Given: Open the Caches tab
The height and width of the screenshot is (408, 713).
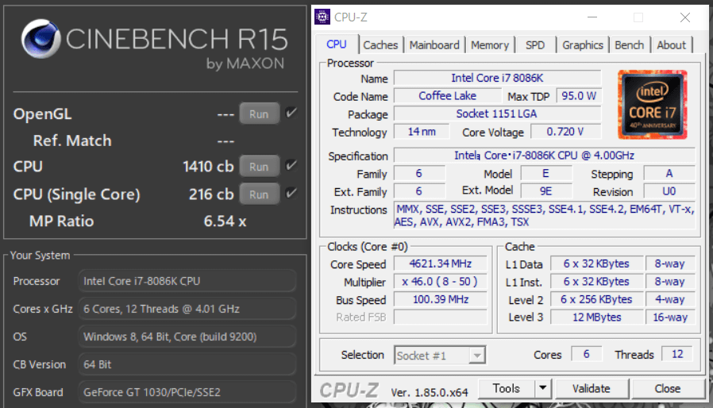Looking at the screenshot, I should click(380, 45).
